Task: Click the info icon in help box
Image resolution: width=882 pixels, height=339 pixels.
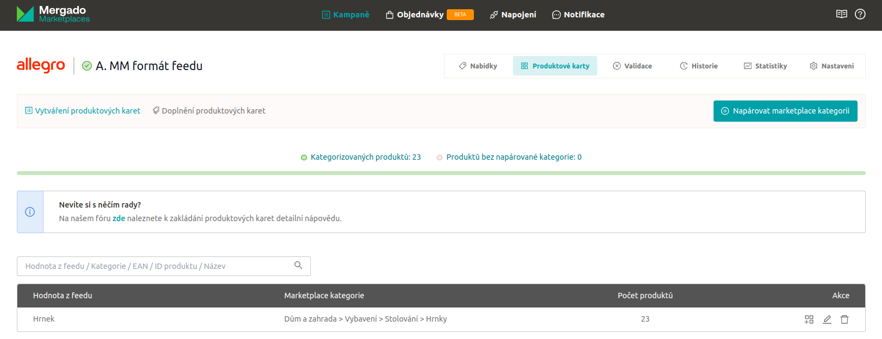Action: coord(30,212)
